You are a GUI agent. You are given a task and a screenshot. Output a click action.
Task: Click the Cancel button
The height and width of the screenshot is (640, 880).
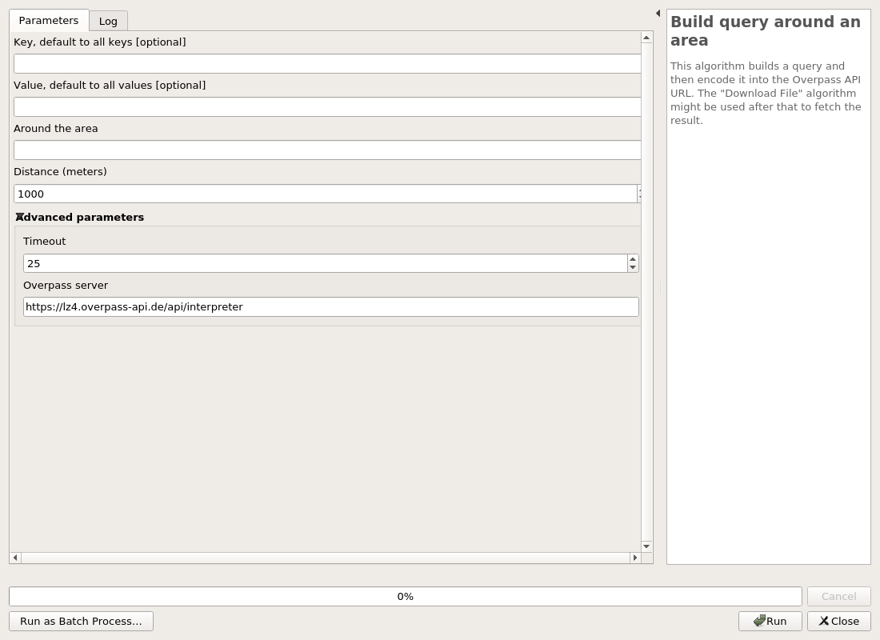pyautogui.click(x=838, y=596)
